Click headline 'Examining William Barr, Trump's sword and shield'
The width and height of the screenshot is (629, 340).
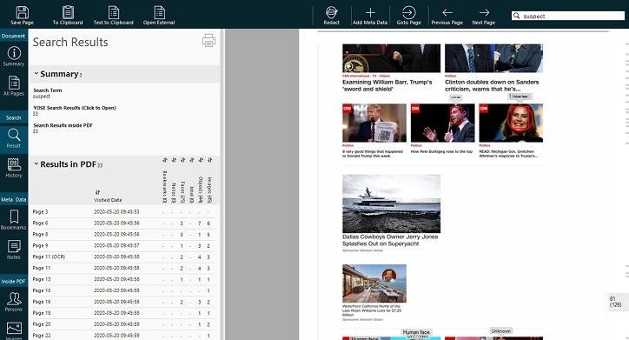click(387, 85)
